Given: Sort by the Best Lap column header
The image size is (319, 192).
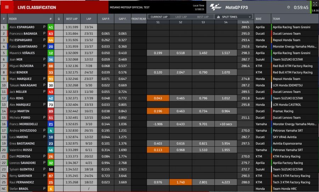Looking at the screenshot, I should pyautogui.click(x=72, y=19).
